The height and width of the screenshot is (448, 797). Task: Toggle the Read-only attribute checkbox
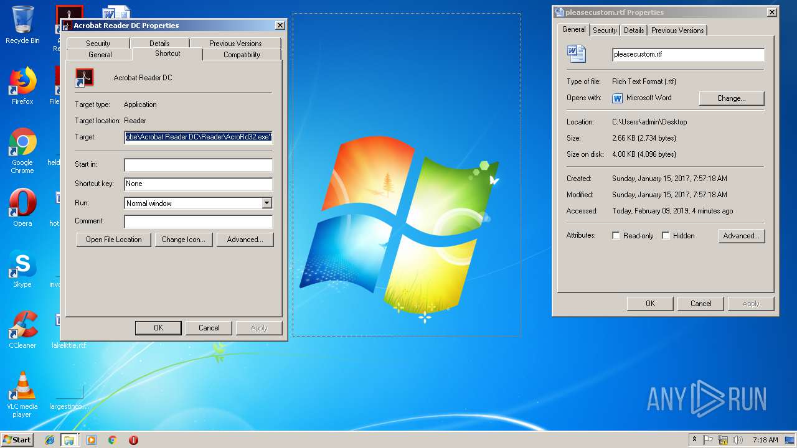coord(616,236)
